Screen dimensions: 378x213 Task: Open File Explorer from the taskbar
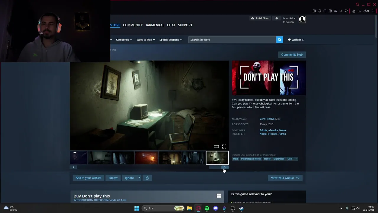[190, 208]
